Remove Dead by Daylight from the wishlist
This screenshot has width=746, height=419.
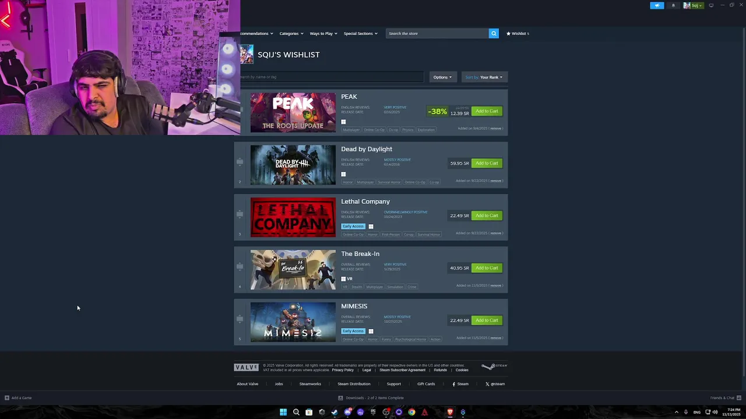click(x=495, y=181)
